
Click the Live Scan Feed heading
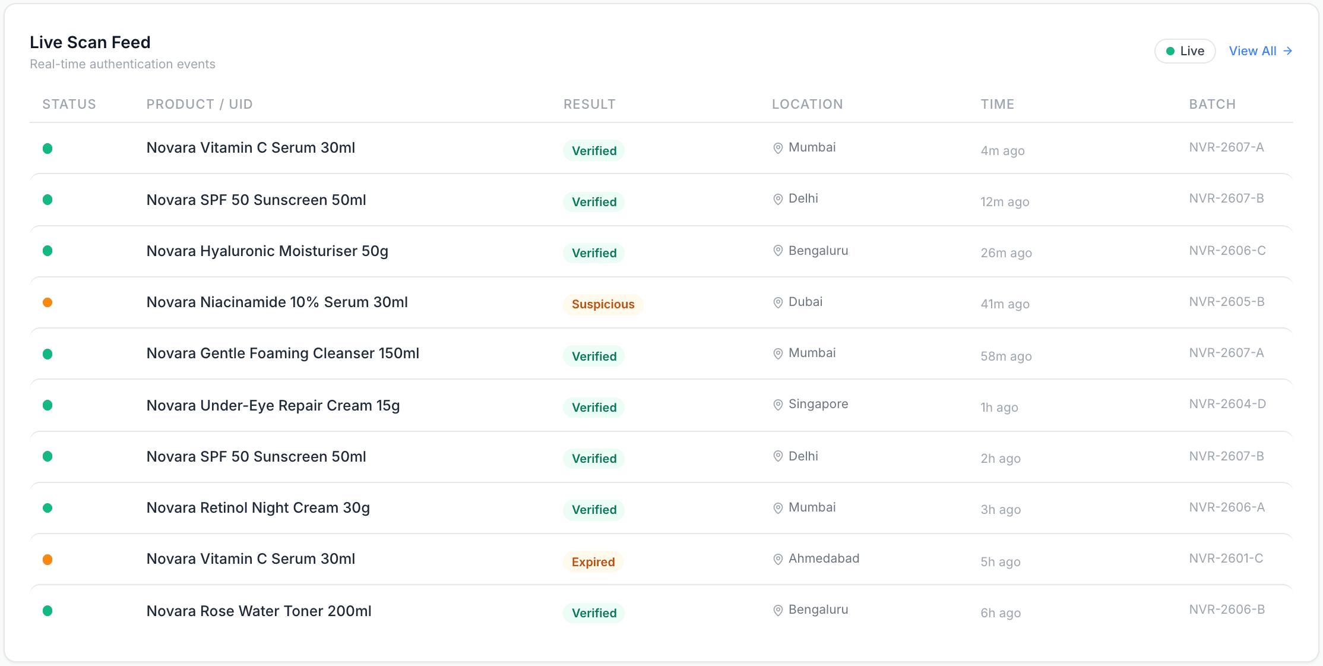tap(90, 42)
